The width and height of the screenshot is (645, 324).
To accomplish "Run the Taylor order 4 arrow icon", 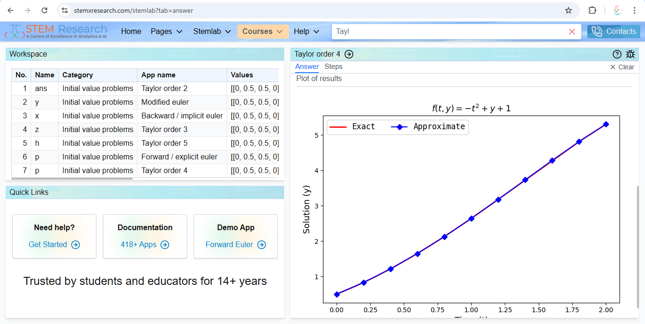I will [349, 54].
